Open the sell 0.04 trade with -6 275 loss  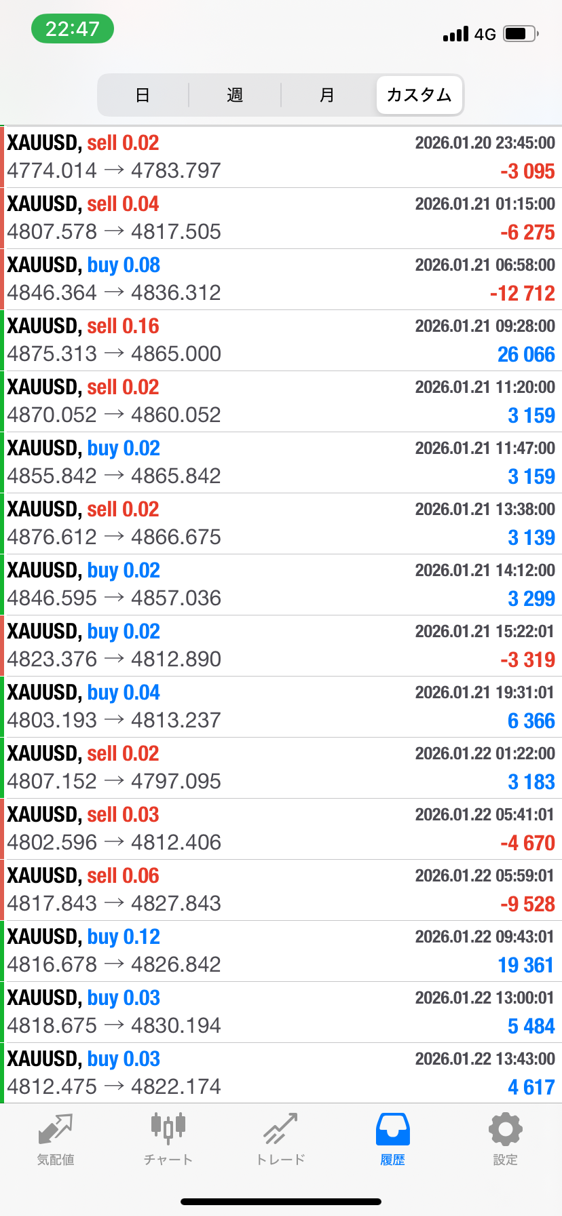coord(281,218)
